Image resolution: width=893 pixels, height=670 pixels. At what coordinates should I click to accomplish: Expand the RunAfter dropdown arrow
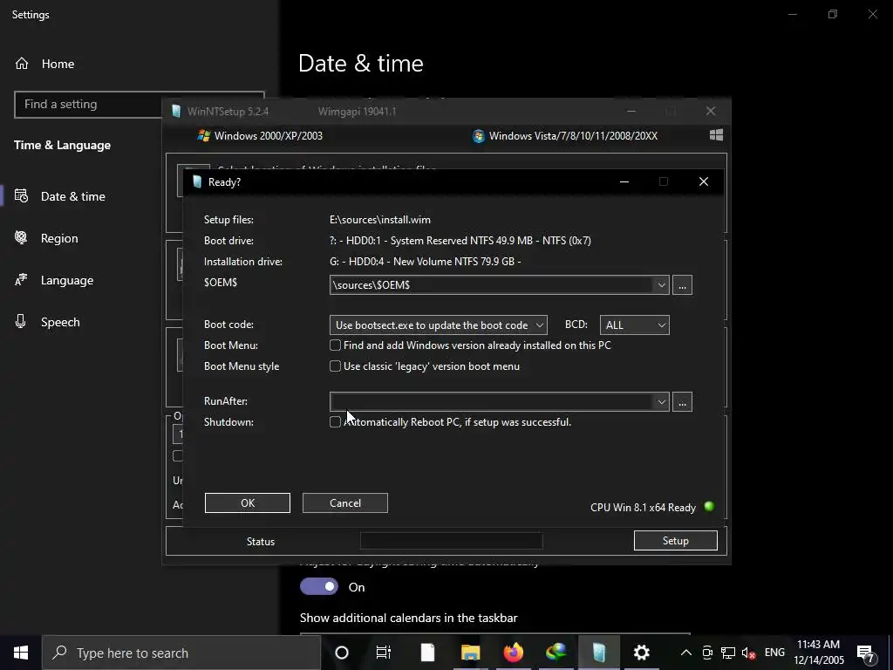point(661,401)
